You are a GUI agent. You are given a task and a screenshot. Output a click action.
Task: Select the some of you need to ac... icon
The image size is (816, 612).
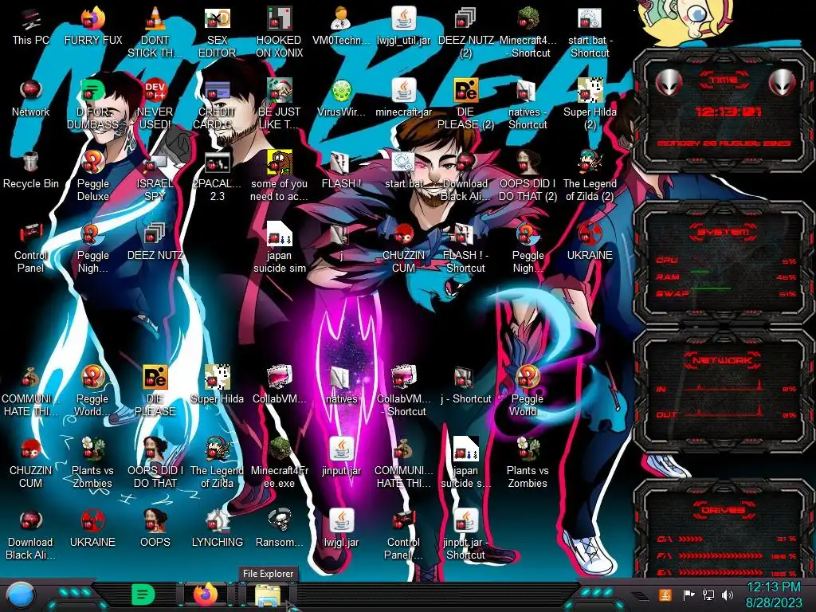279,177
